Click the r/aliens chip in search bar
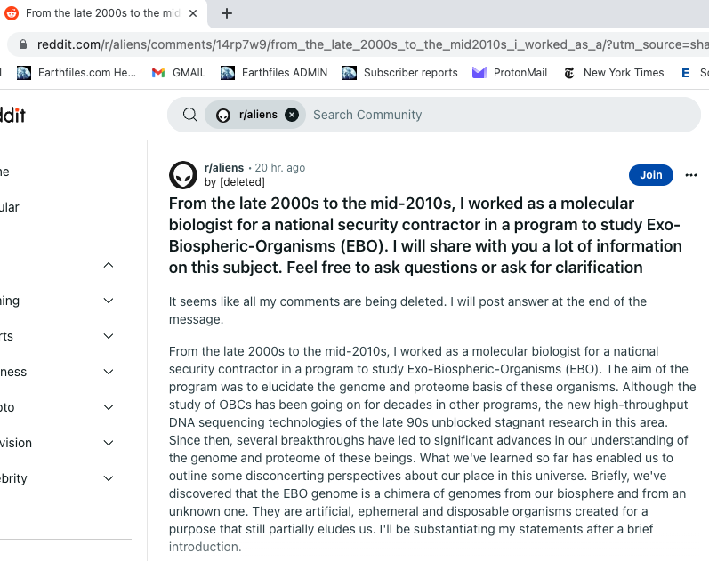 pos(255,115)
